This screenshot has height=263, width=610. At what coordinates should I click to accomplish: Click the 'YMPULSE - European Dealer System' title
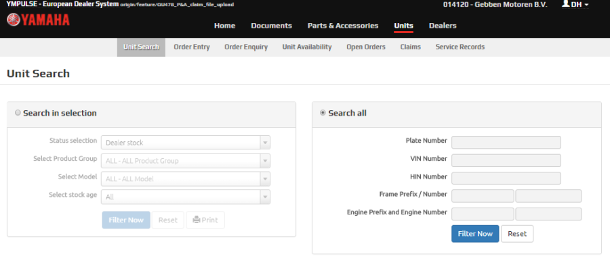62,4
